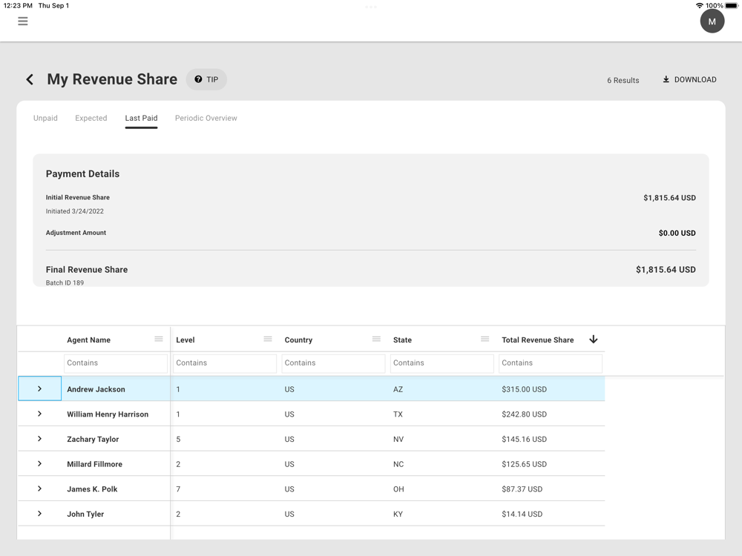Focus the Agent Name Contains filter field

click(x=116, y=363)
